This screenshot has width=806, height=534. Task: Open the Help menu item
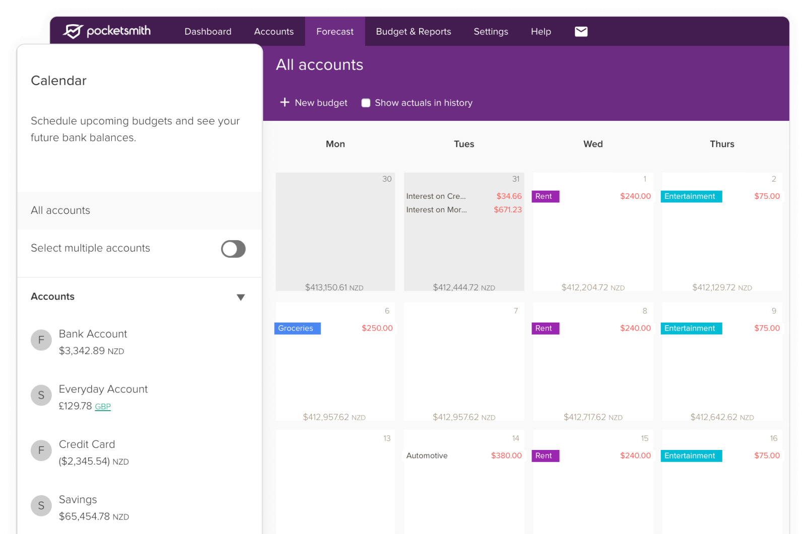point(541,32)
